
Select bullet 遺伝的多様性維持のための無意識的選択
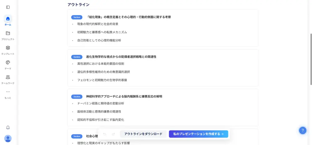(x=104, y=72)
